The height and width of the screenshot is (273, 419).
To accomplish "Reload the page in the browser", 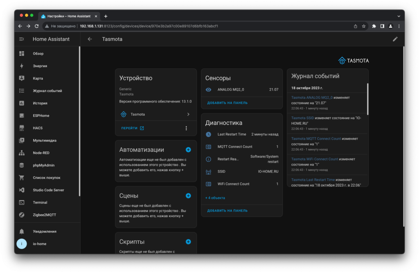I will pos(36,26).
